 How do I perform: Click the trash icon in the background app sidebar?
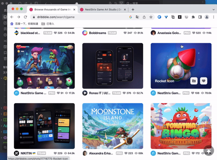5,59
